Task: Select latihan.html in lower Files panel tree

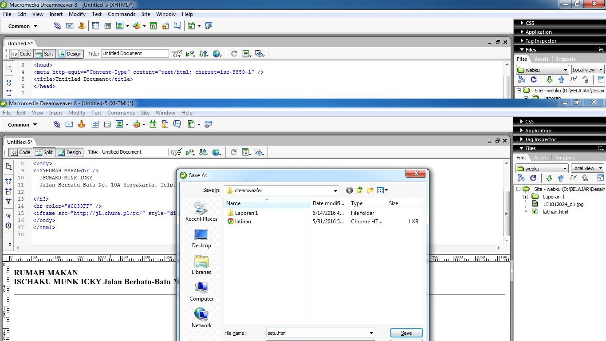Action: 555,212
